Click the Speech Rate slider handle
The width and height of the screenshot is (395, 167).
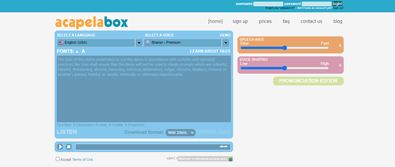(x=285, y=48)
